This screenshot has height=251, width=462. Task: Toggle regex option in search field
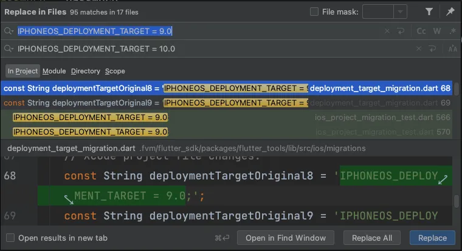point(452,31)
